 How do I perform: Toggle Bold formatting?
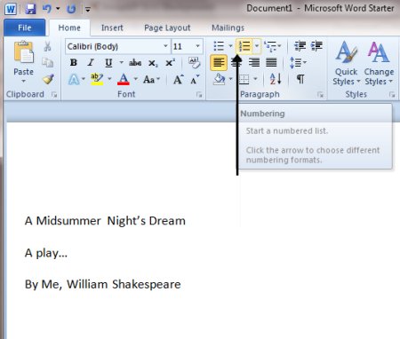tap(74, 62)
